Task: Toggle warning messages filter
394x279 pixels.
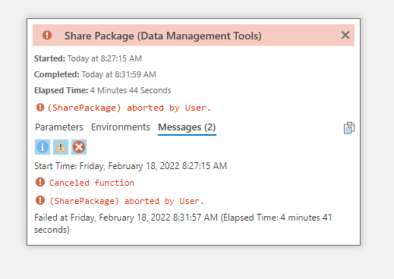Action: (x=61, y=147)
